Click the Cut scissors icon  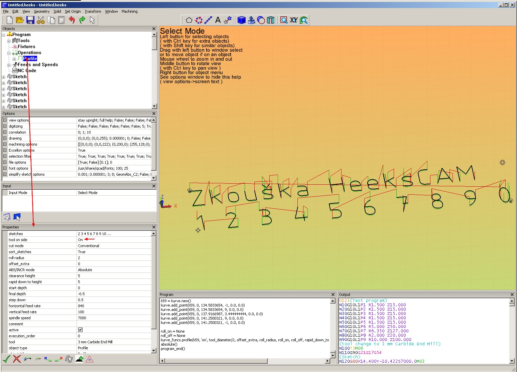(x=41, y=20)
